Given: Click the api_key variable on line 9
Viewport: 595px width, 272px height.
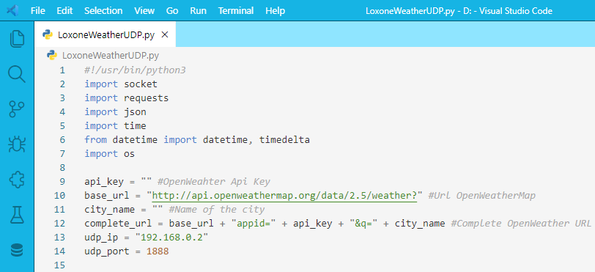Looking at the screenshot, I should click(104, 182).
